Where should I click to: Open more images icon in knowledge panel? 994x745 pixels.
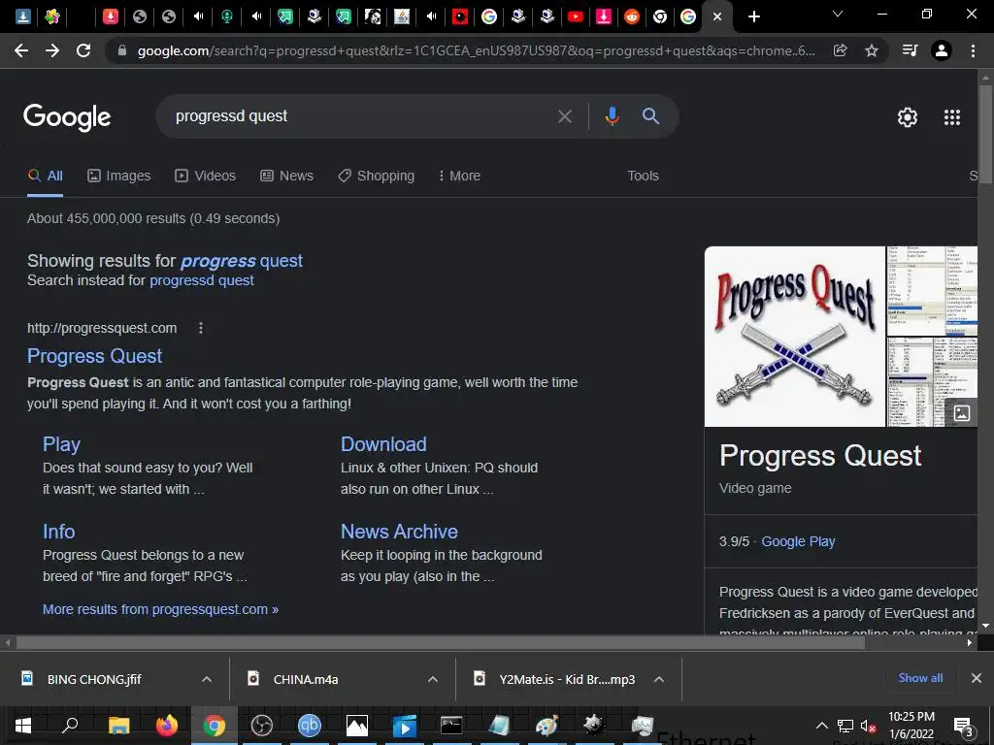click(x=962, y=413)
